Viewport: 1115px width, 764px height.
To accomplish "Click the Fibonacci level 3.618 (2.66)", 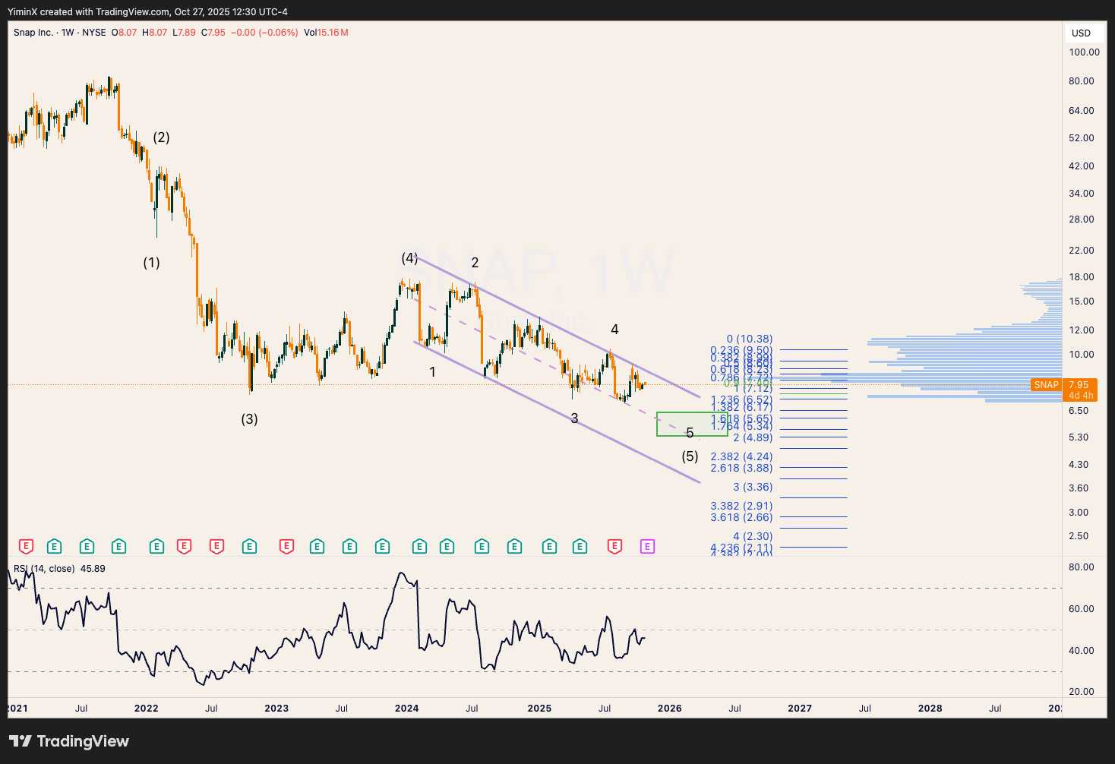I will point(741,518).
